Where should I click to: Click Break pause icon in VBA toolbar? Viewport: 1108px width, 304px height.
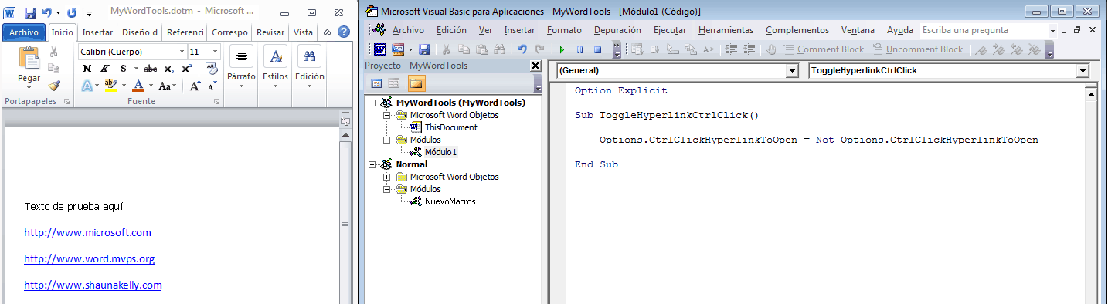tap(579, 49)
